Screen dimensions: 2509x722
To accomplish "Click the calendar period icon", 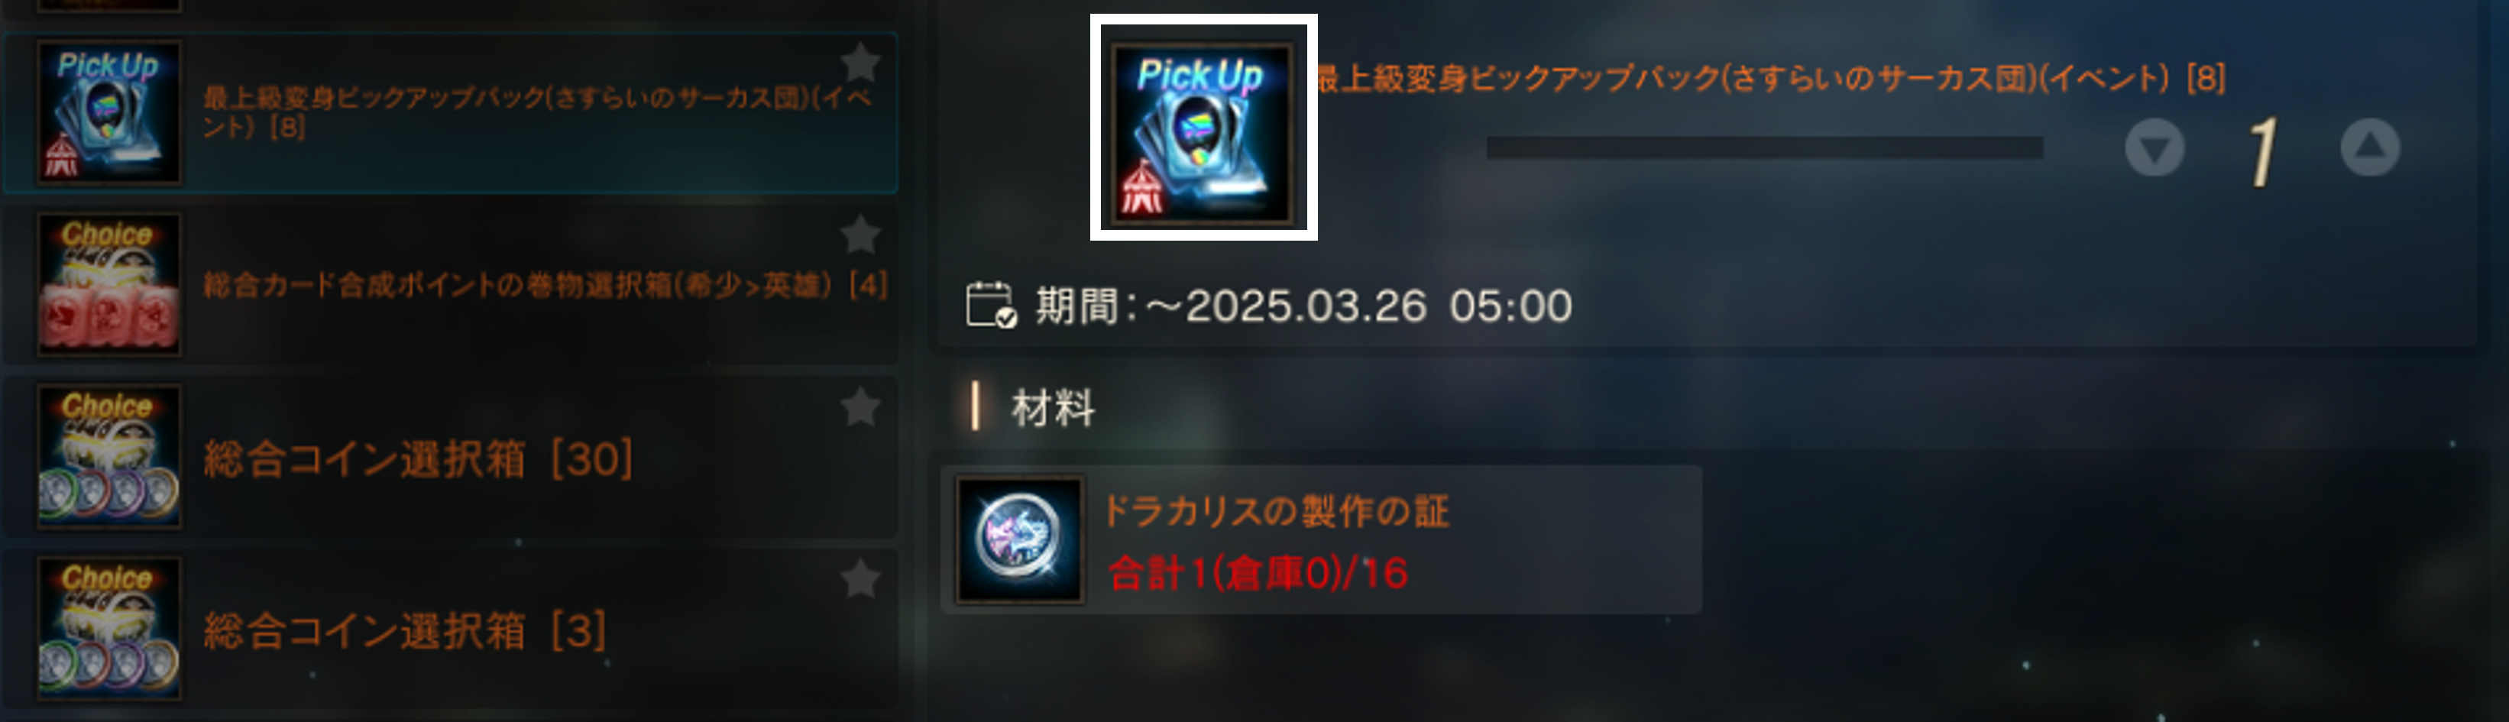I will click(992, 305).
